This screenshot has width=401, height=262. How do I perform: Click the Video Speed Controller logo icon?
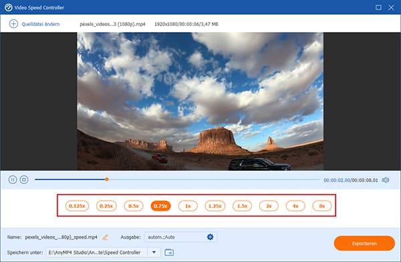[x=9, y=7]
